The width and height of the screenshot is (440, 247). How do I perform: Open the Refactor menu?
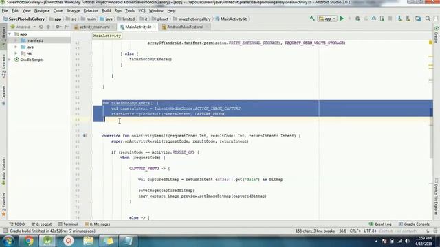click(91, 11)
